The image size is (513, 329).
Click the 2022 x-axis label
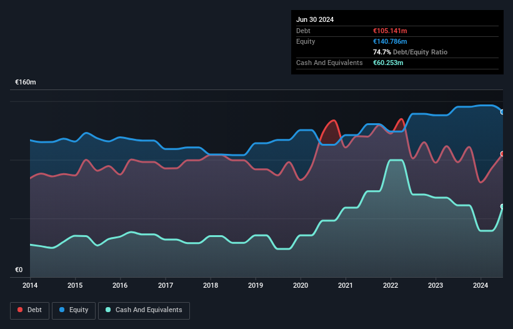tap(391, 285)
